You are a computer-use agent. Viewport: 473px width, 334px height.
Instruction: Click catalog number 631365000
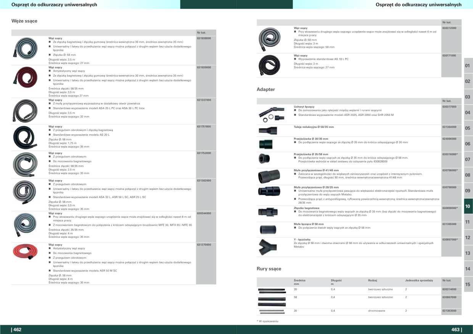click(x=450, y=224)
